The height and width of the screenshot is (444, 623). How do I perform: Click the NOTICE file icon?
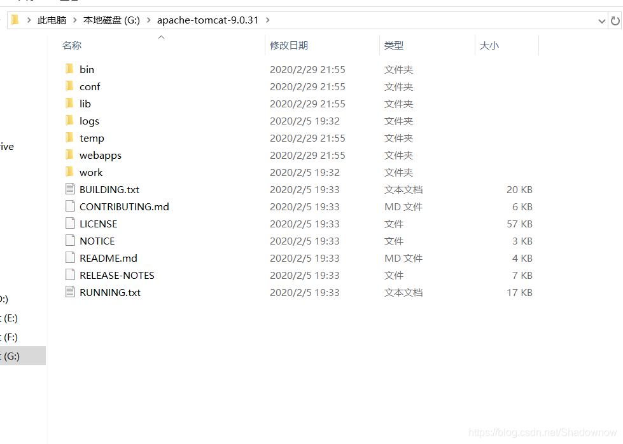[x=70, y=241]
